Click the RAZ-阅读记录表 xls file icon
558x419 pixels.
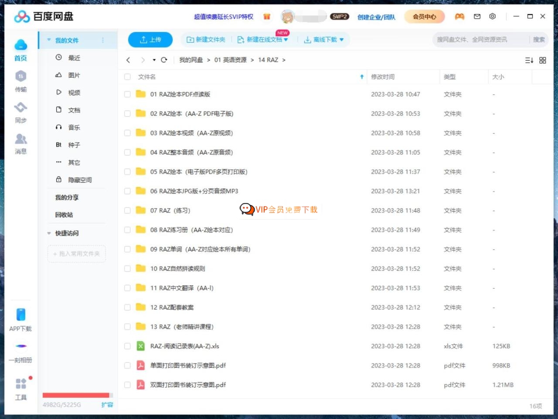tap(140, 346)
